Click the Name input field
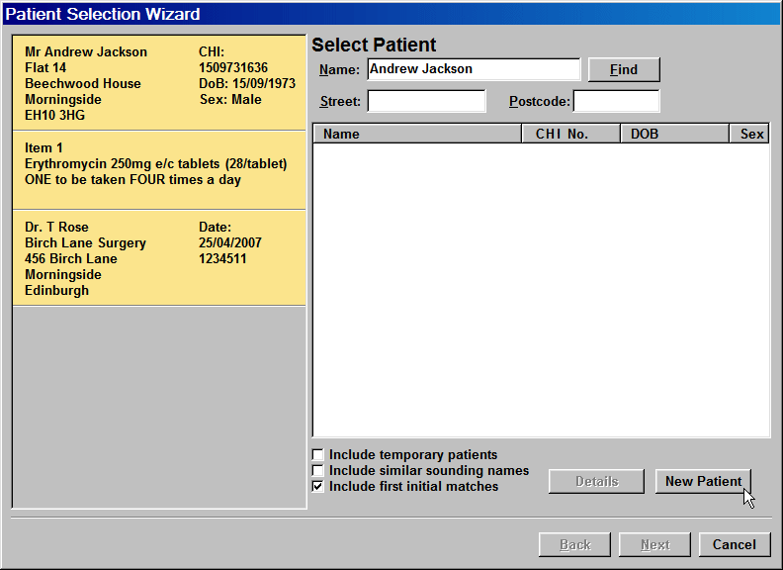This screenshot has width=783, height=570. (473, 69)
